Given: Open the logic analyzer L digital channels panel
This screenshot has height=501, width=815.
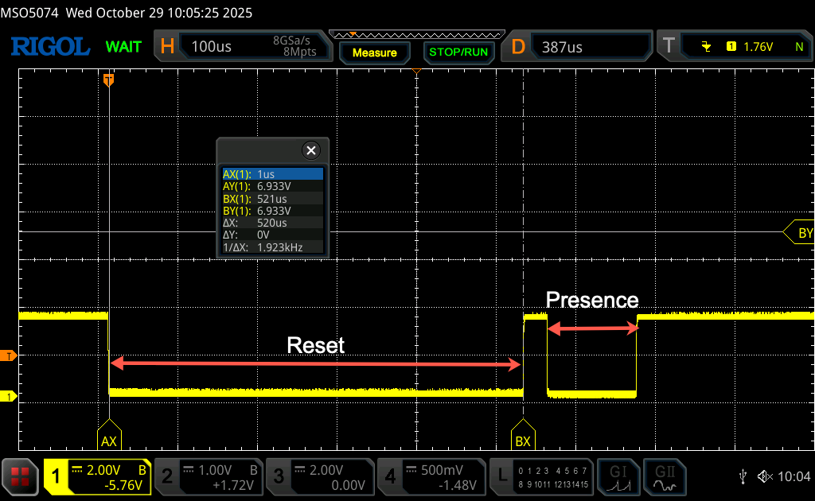Looking at the screenshot, I should [543, 476].
